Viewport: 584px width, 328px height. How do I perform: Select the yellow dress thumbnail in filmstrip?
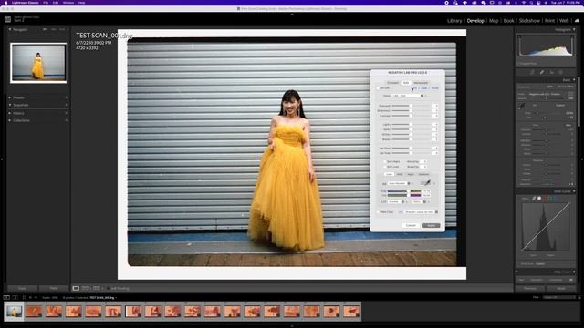pos(15,312)
